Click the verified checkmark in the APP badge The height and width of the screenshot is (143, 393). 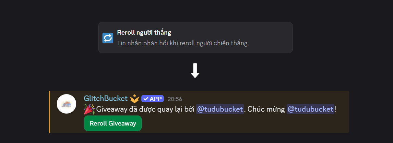[146, 99]
